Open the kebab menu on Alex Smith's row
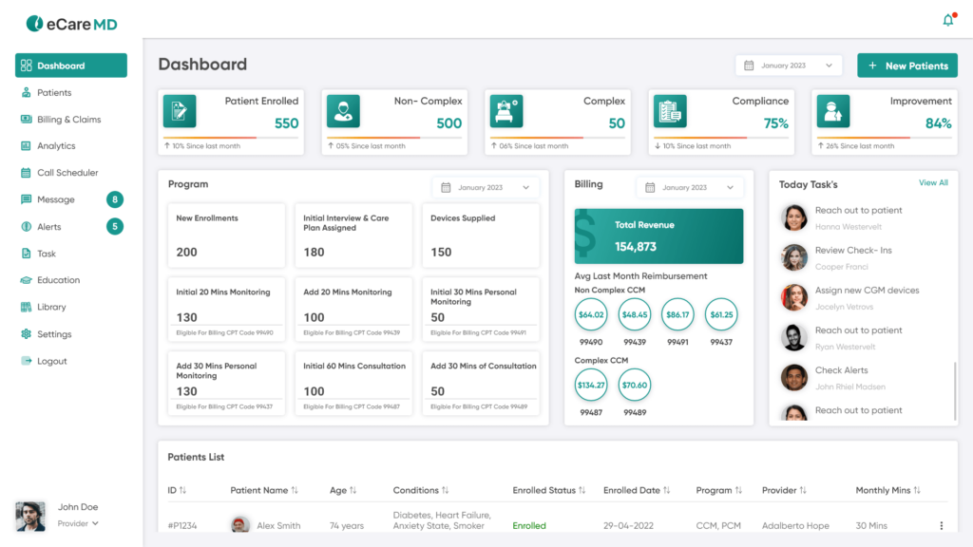973x547 pixels. [x=942, y=524]
